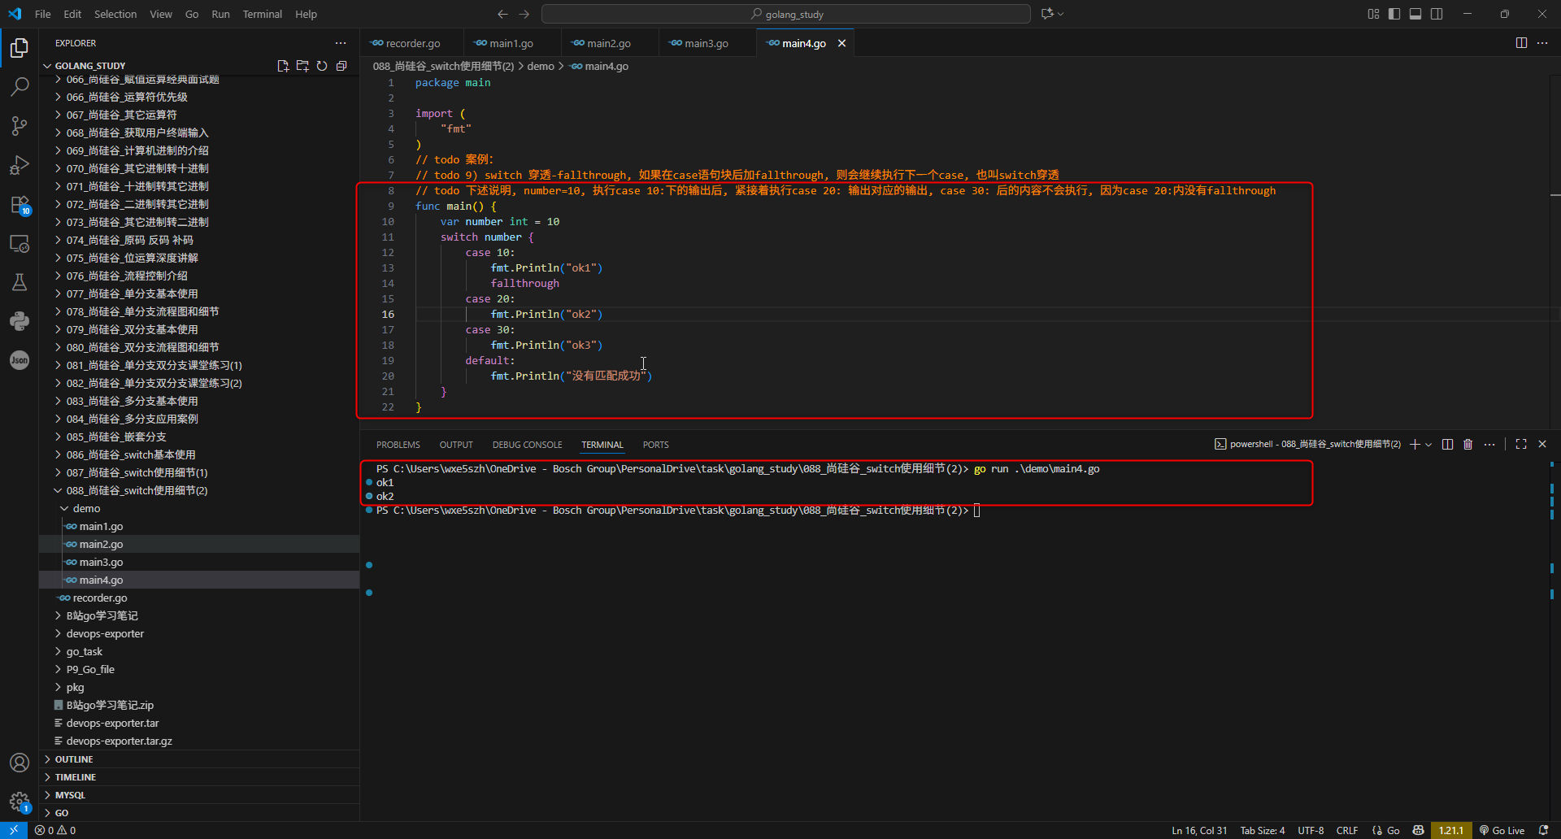The image size is (1561, 839).
Task: Go forward in navigation history
Action: (x=524, y=14)
